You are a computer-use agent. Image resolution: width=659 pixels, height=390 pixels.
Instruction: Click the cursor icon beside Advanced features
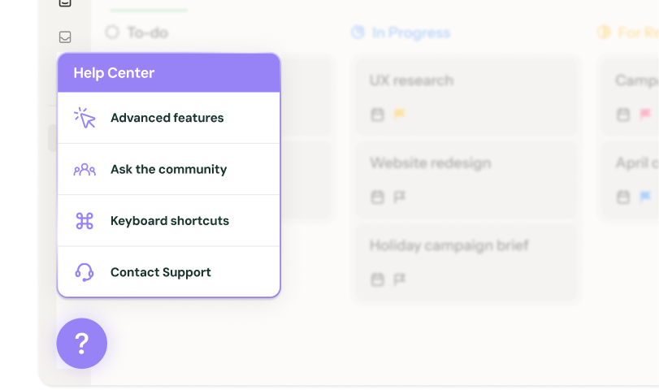coord(85,118)
